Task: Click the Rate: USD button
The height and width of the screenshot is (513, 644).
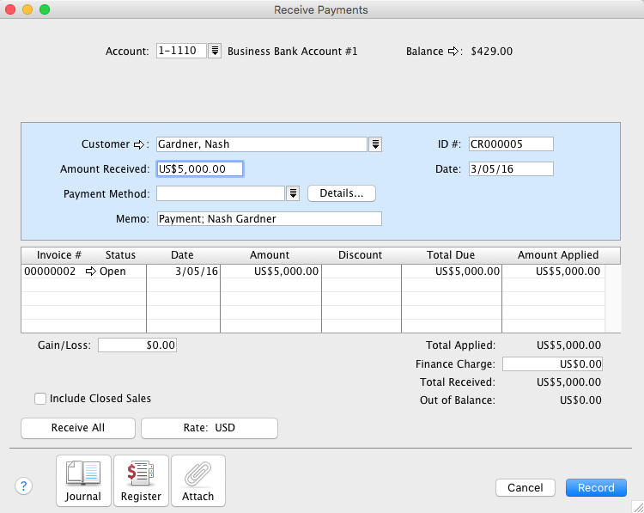Action: pos(209,428)
